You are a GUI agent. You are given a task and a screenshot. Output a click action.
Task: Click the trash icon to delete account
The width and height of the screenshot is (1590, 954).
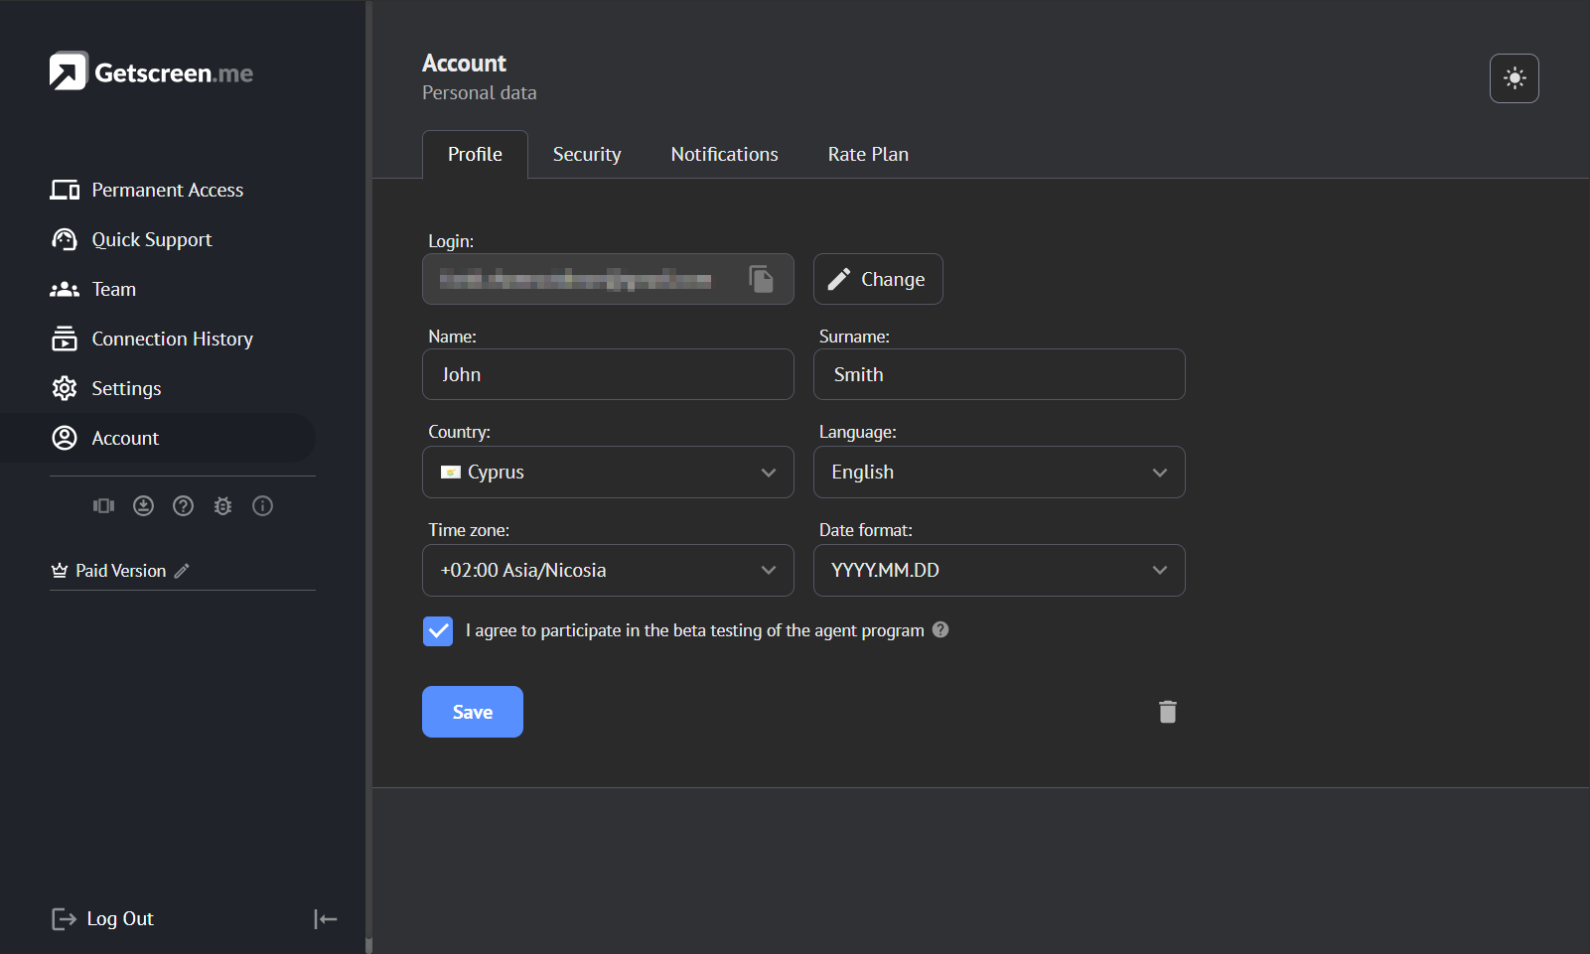tap(1168, 712)
